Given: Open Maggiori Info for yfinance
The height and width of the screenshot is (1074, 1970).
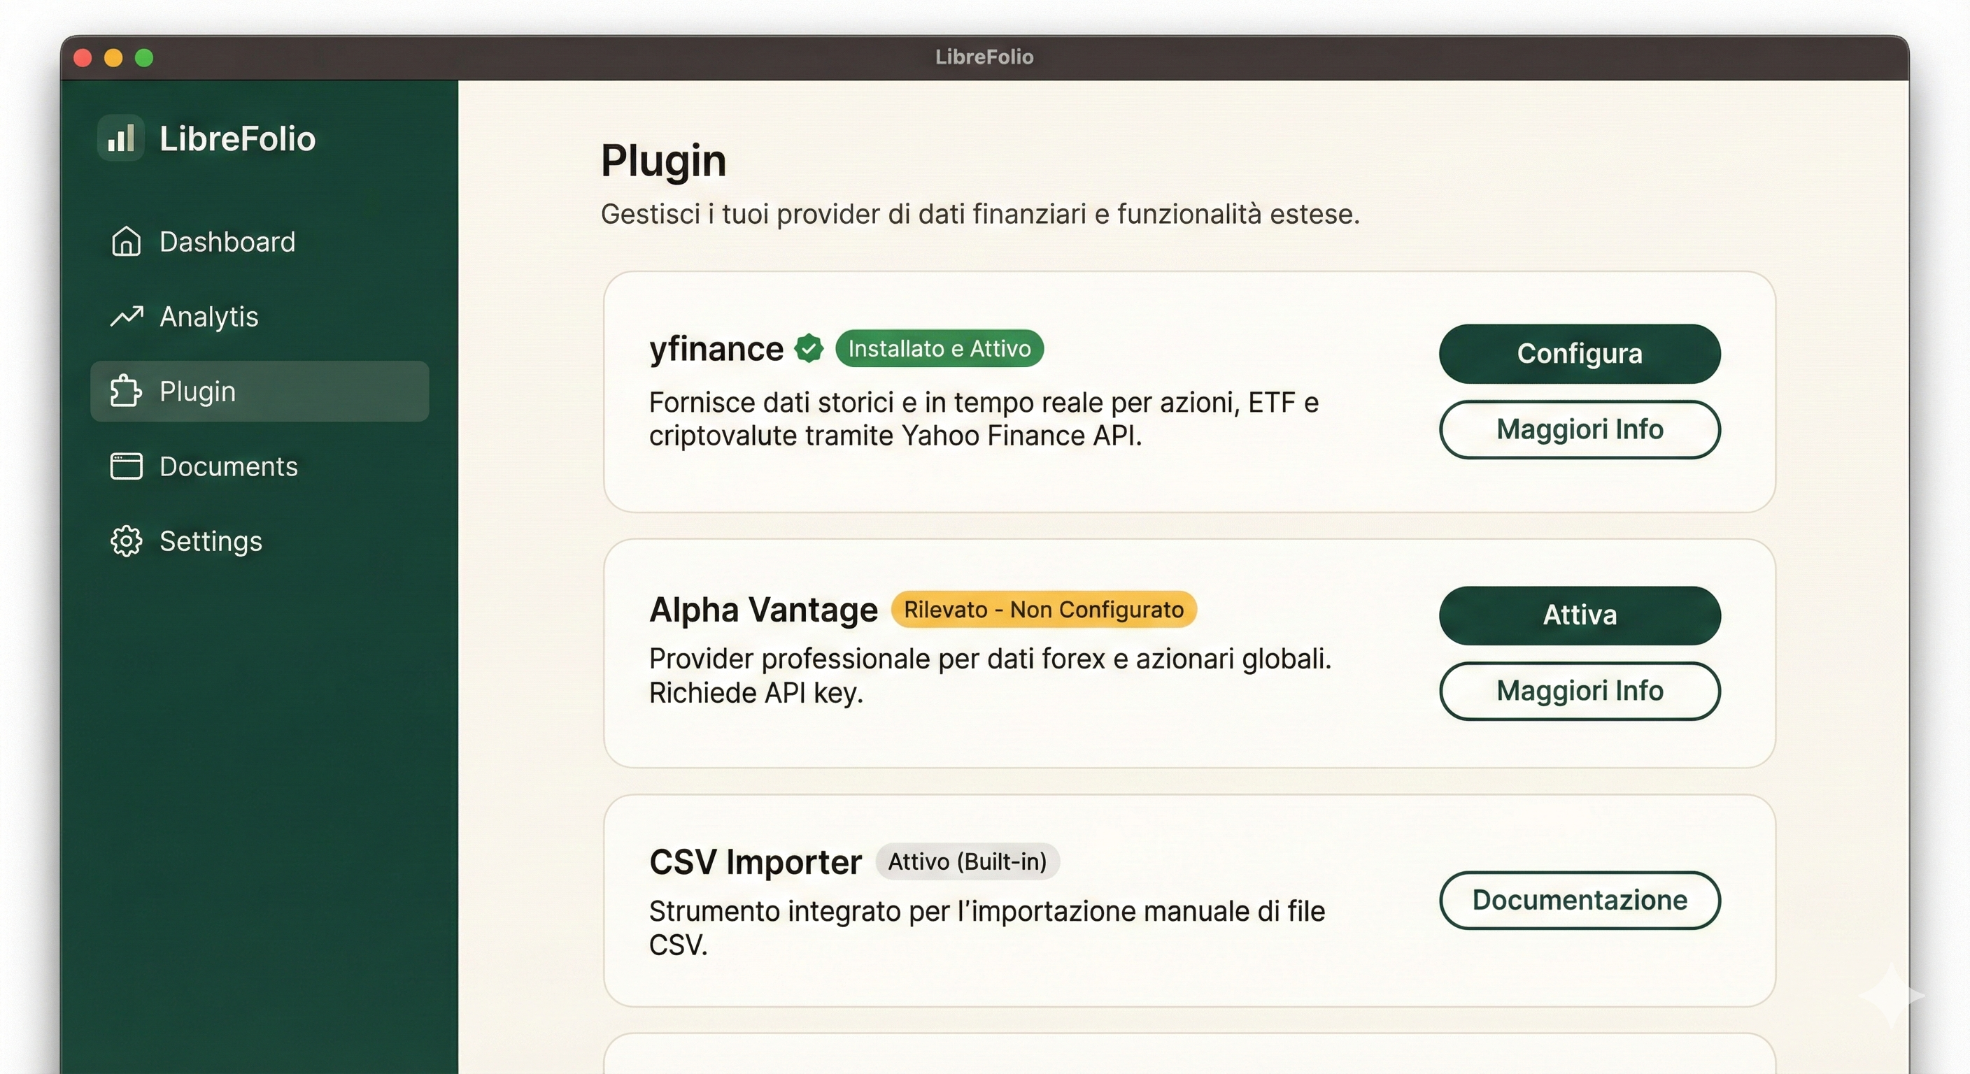Looking at the screenshot, I should pyautogui.click(x=1579, y=429).
